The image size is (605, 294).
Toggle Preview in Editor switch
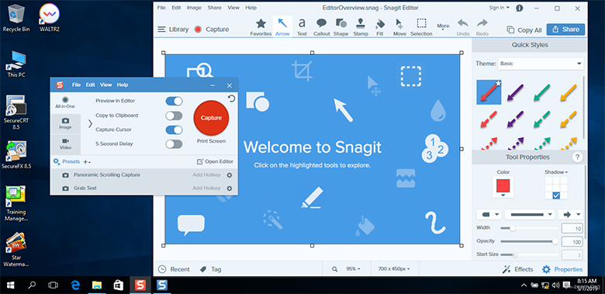pos(174,101)
